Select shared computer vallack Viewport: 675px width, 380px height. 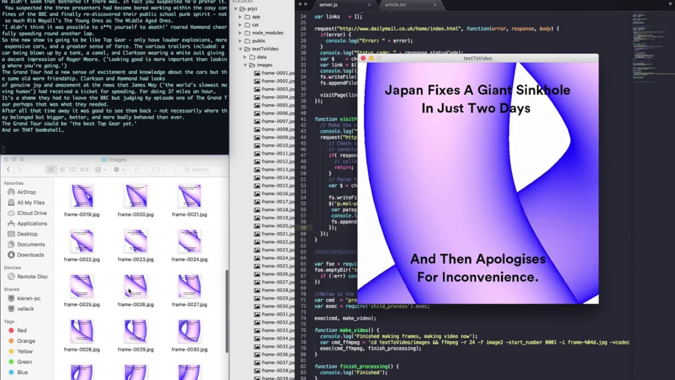[x=26, y=309]
